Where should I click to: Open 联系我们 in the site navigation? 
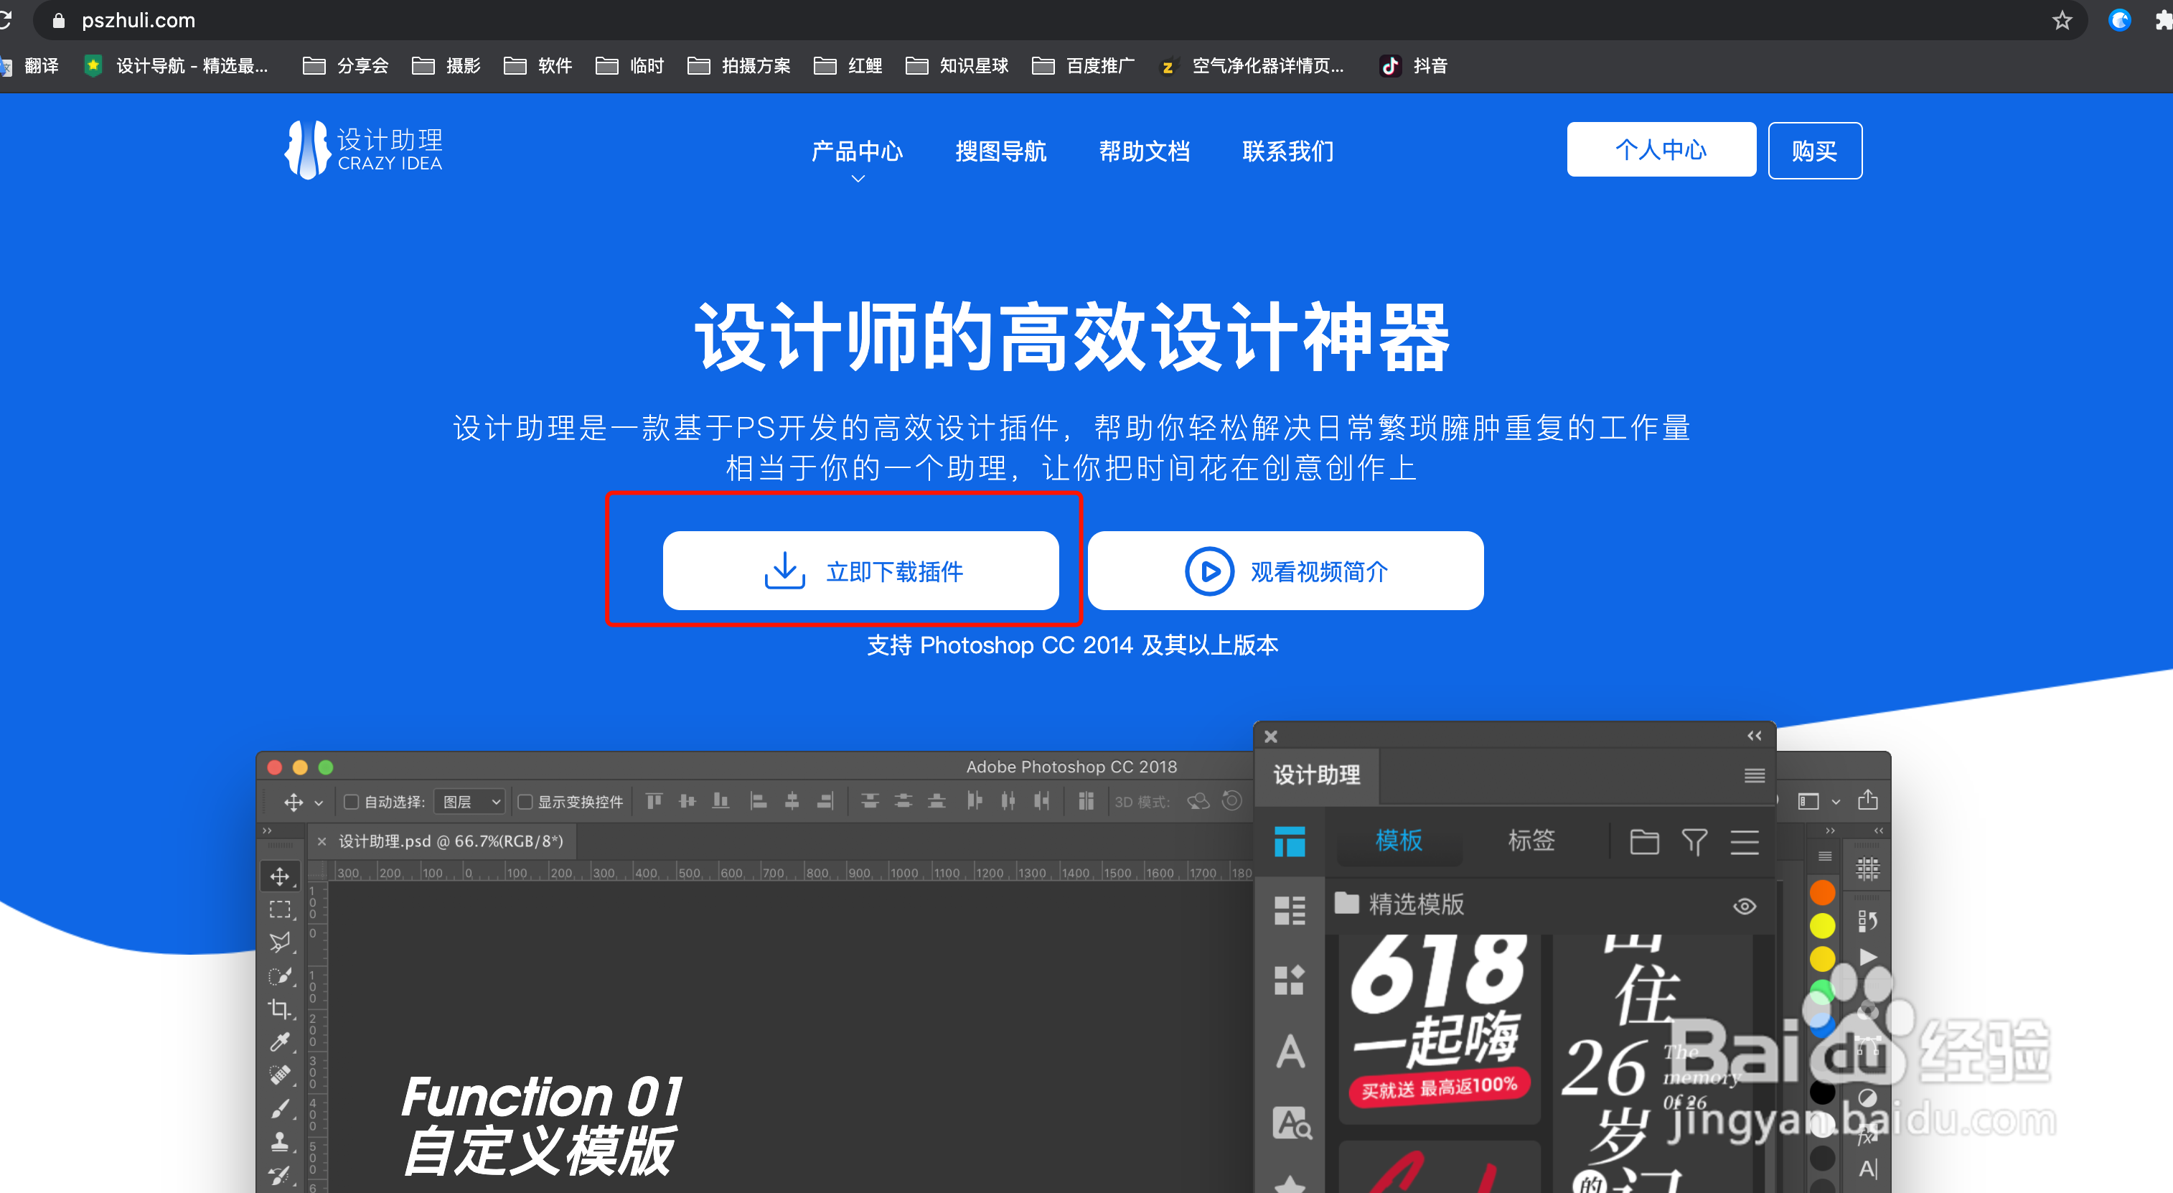click(1287, 151)
